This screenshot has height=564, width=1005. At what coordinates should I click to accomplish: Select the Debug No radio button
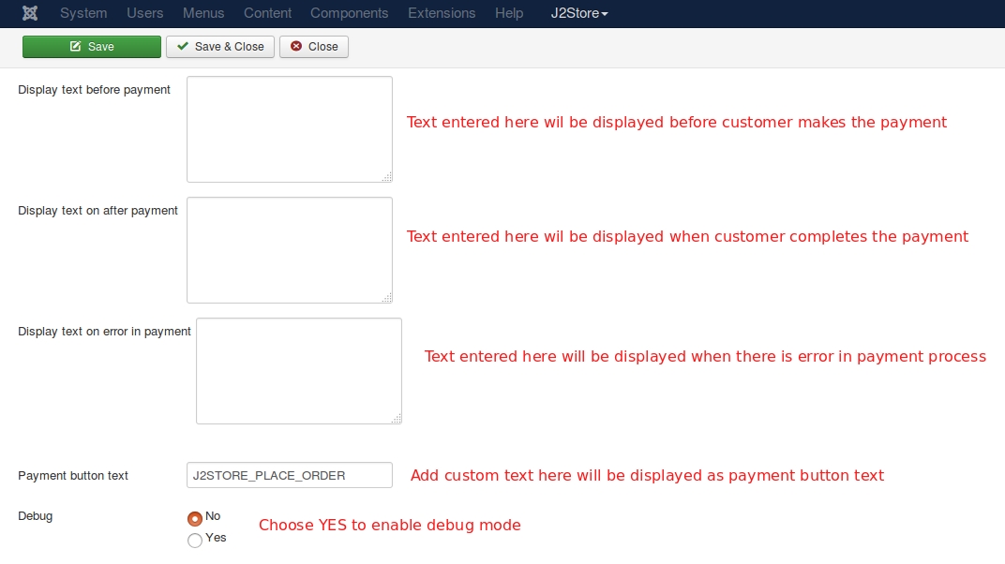tap(195, 518)
